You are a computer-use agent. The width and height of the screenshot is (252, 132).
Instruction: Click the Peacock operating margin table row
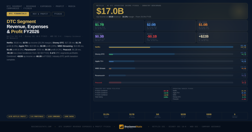[x=209, y=99]
